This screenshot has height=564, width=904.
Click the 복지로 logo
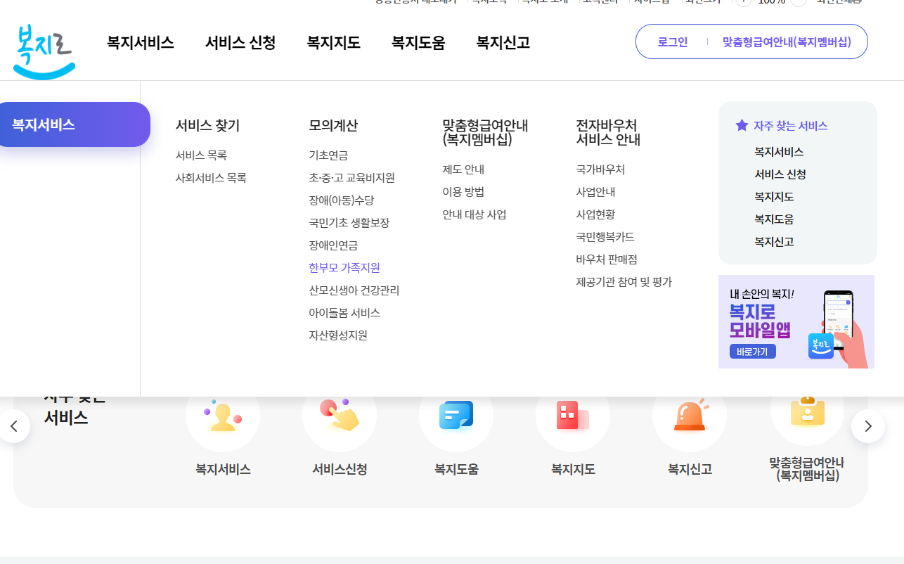(x=44, y=51)
